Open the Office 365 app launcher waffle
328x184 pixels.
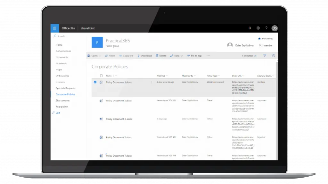click(54, 28)
